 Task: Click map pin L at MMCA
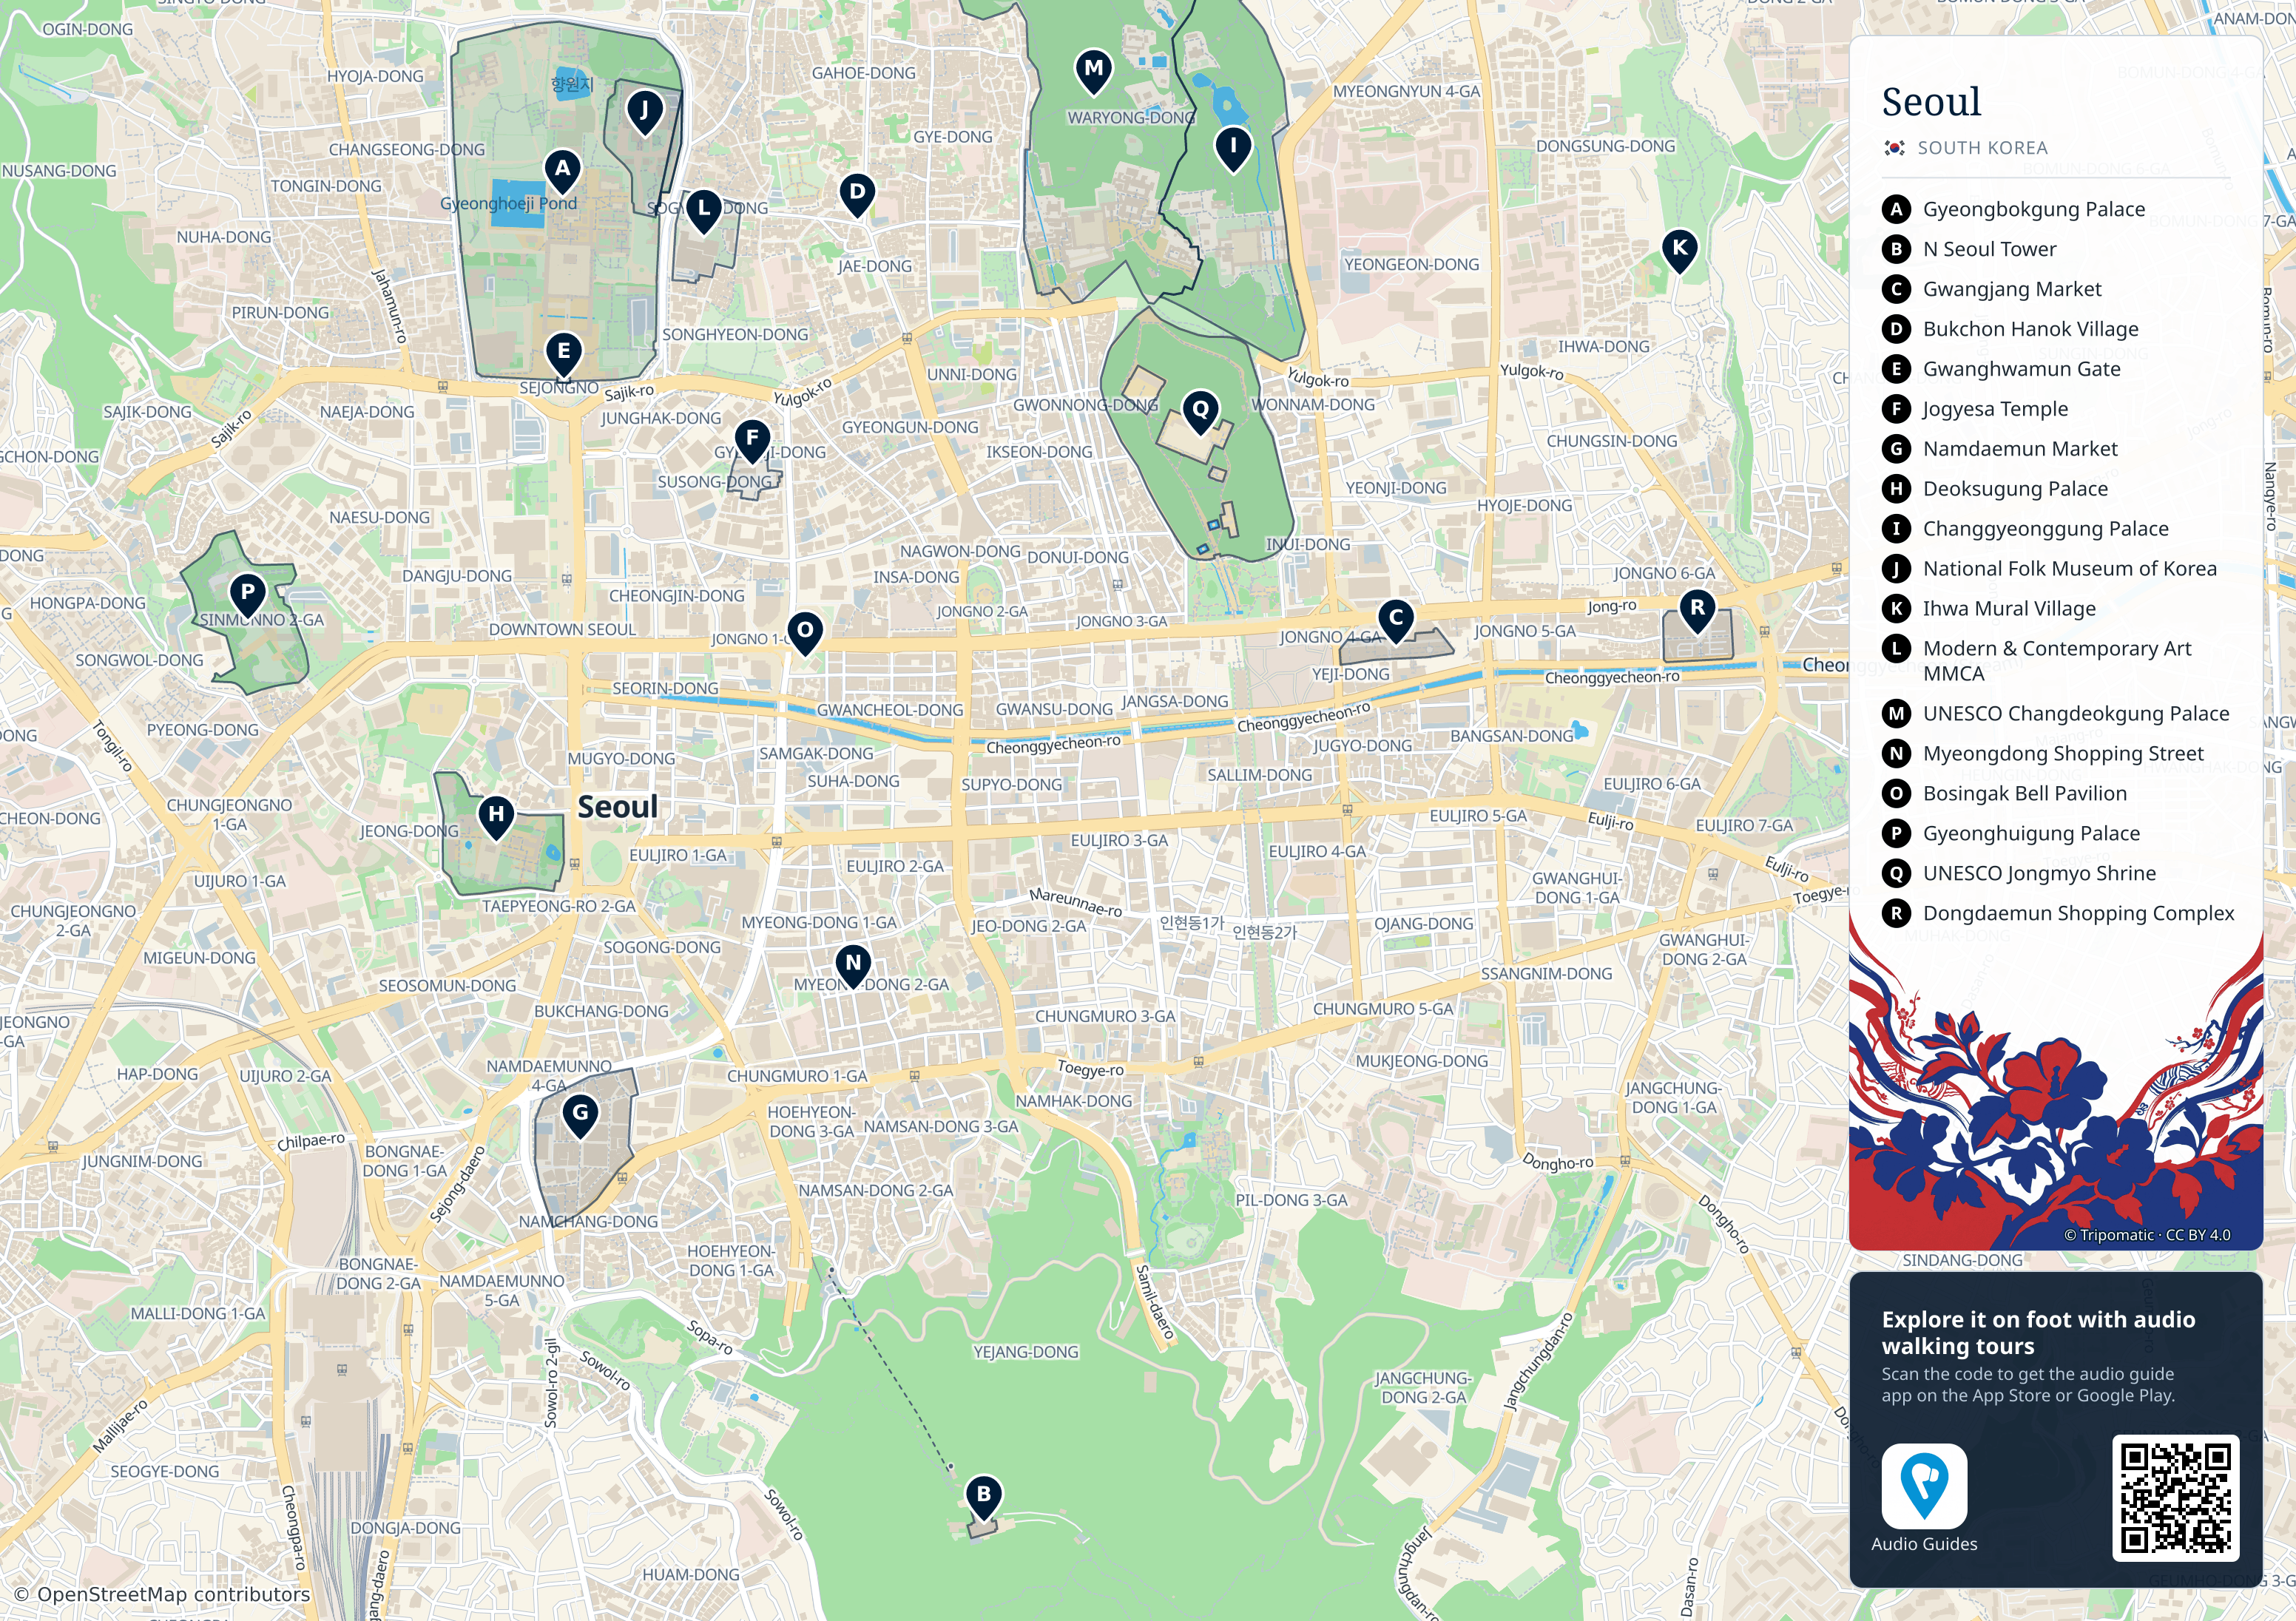pos(704,212)
